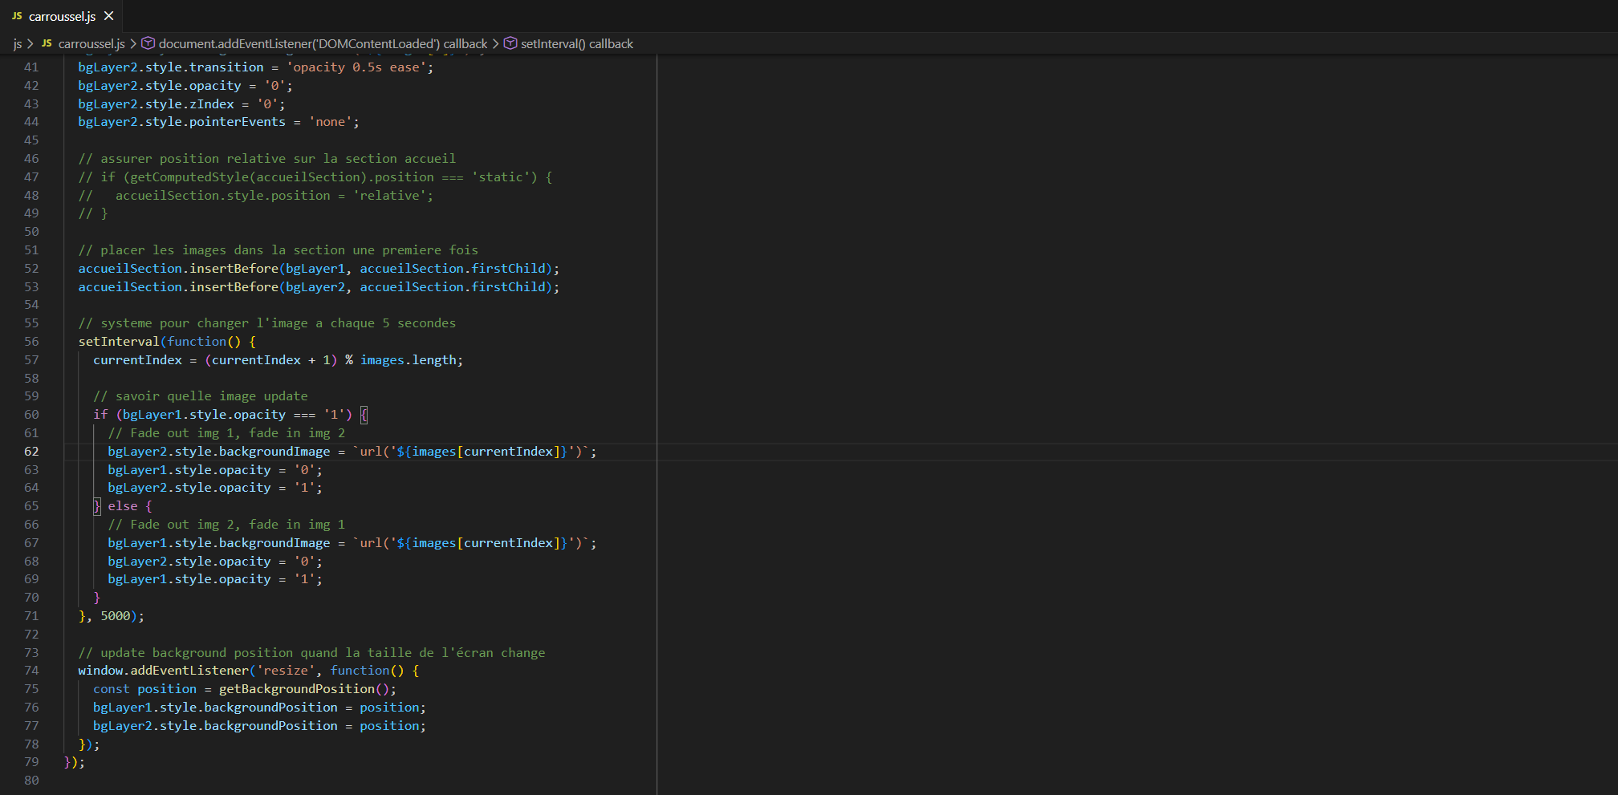Click the setInterval function name on line 56

click(119, 342)
